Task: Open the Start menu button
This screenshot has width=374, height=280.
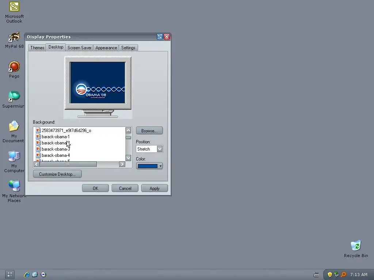Action: click(x=10, y=275)
